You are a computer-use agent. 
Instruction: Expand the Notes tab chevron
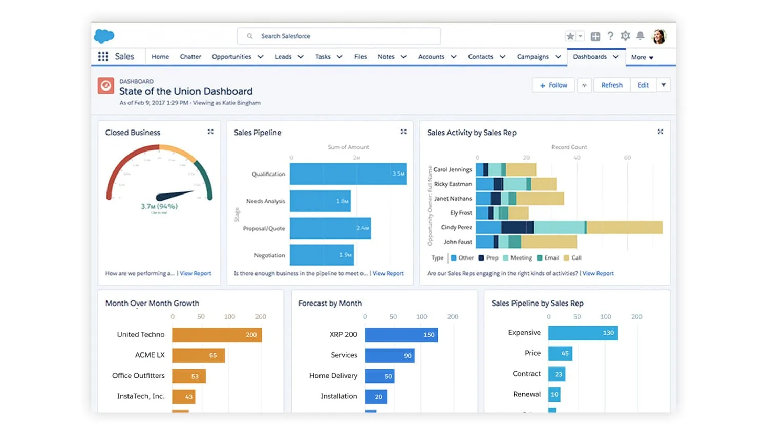pos(403,57)
